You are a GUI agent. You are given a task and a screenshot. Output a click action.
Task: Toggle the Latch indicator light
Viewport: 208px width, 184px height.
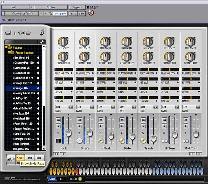coord(80,179)
